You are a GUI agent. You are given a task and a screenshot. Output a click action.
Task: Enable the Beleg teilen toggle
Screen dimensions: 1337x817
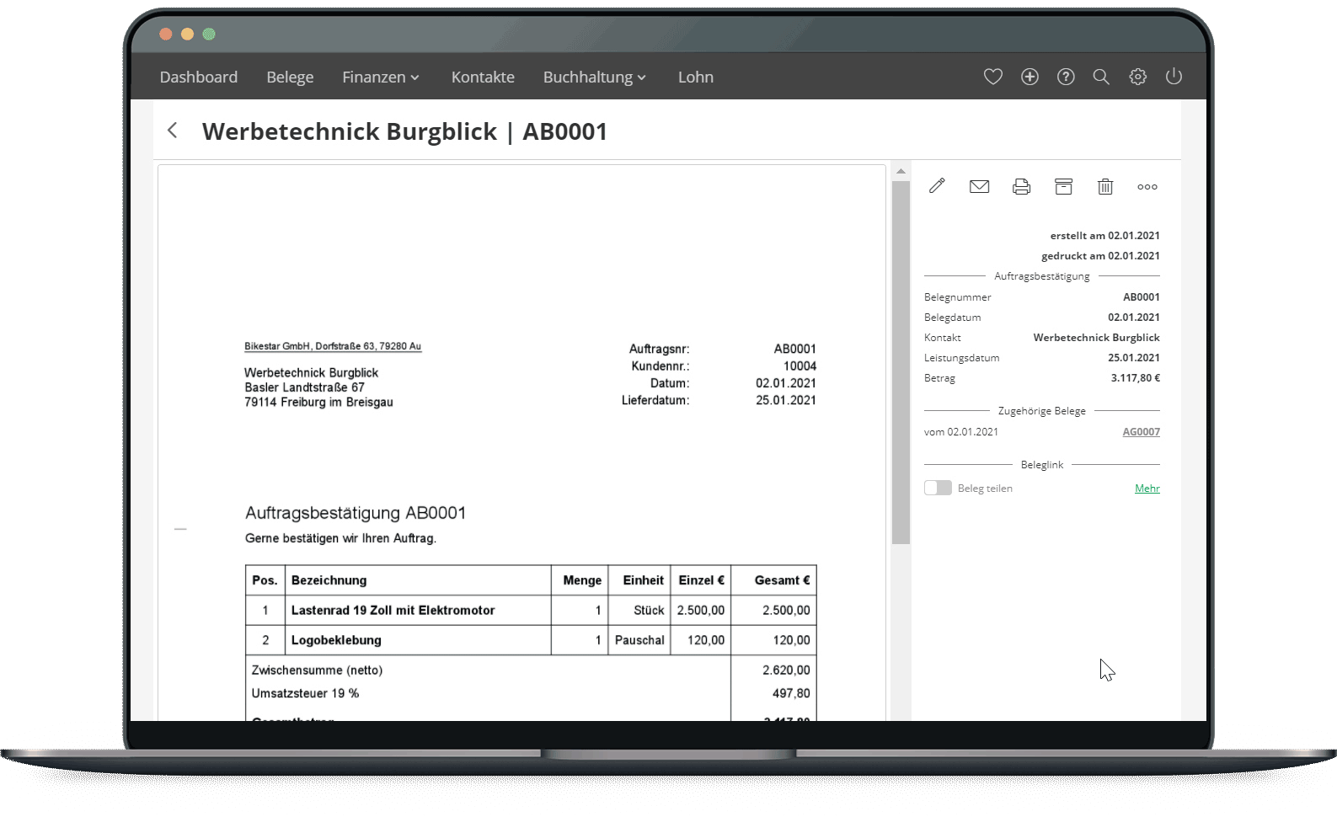(938, 488)
